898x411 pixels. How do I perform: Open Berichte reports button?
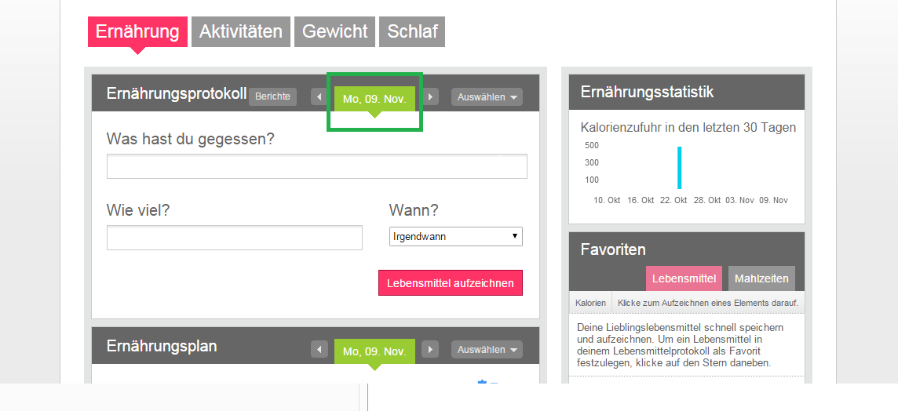[272, 96]
